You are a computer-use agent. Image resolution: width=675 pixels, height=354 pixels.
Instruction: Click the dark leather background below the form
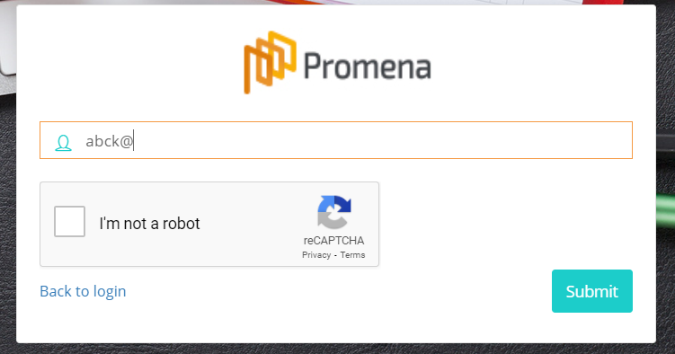click(336, 349)
